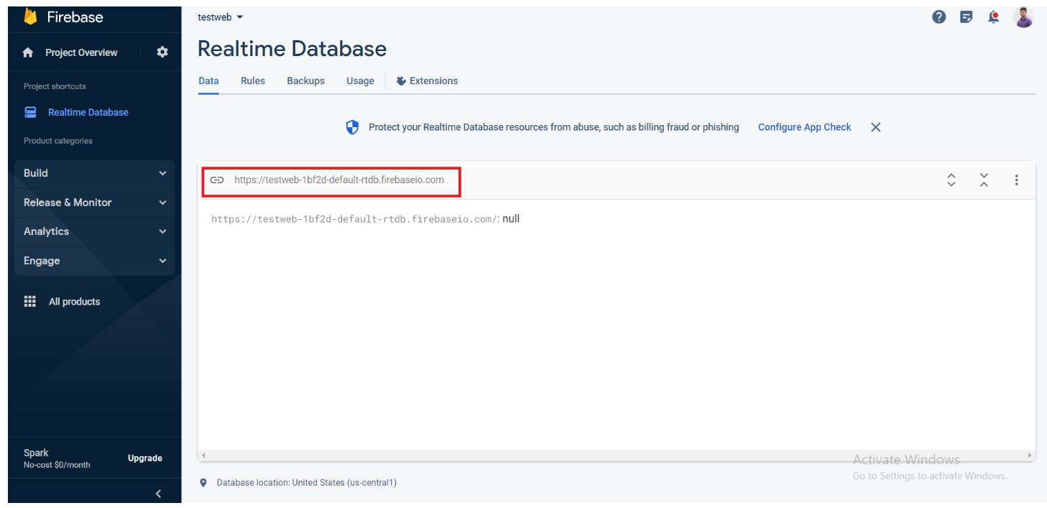This screenshot has width=1047, height=508.
Task: Open the All products grid icon
Action: point(30,302)
